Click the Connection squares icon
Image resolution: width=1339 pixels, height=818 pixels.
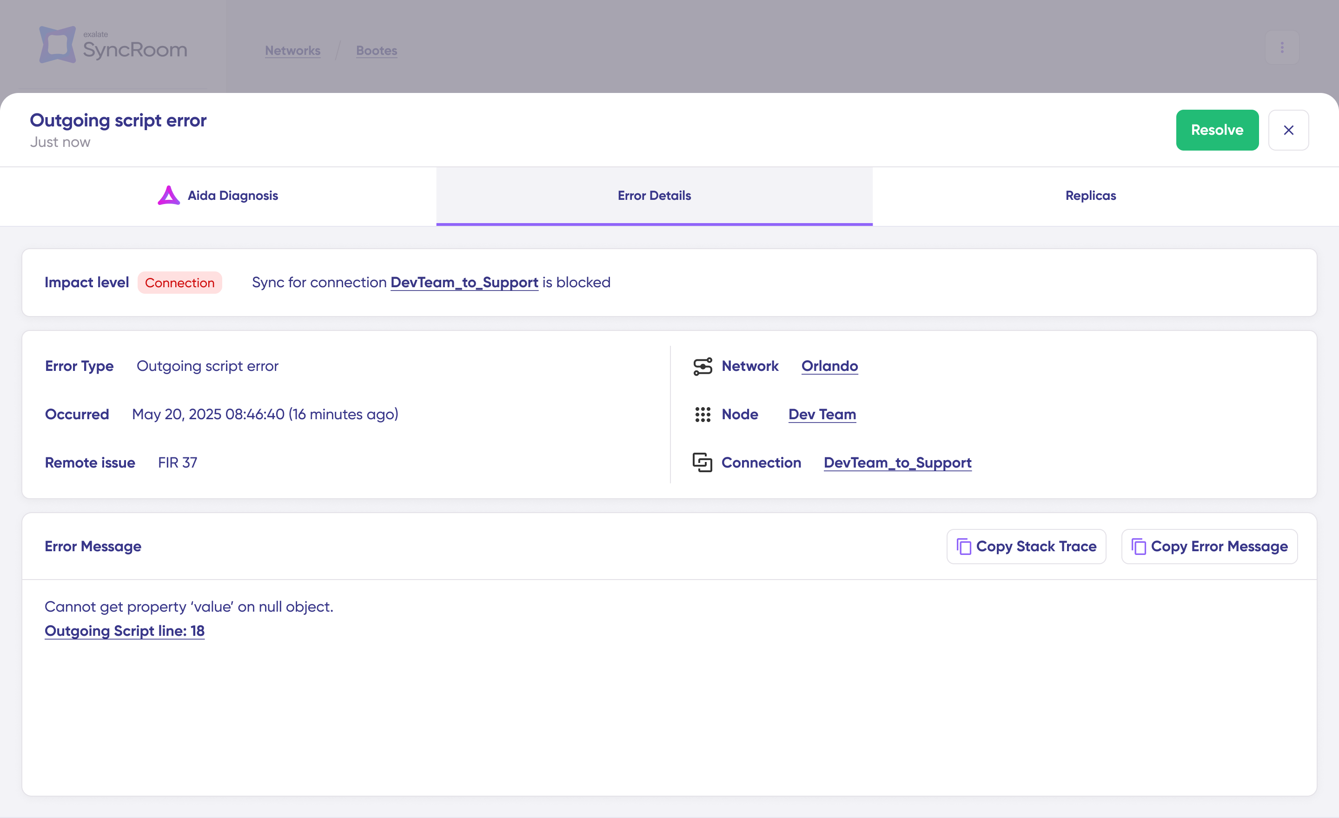coord(702,463)
